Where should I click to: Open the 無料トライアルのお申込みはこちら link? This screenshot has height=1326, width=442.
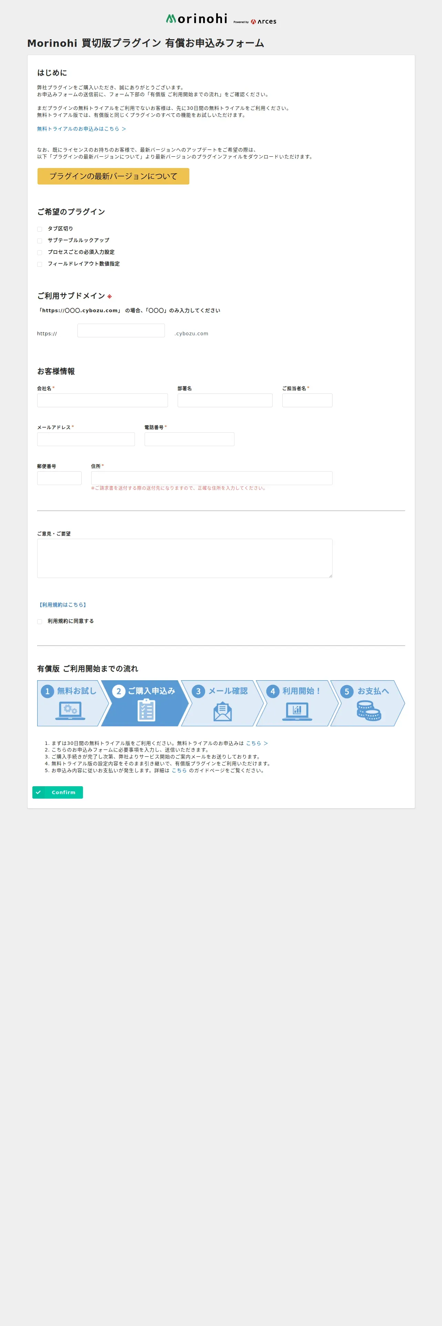click(81, 129)
